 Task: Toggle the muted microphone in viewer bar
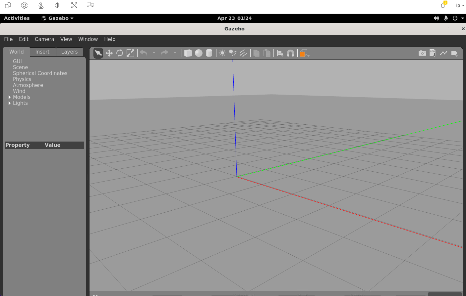[x=41, y=5]
